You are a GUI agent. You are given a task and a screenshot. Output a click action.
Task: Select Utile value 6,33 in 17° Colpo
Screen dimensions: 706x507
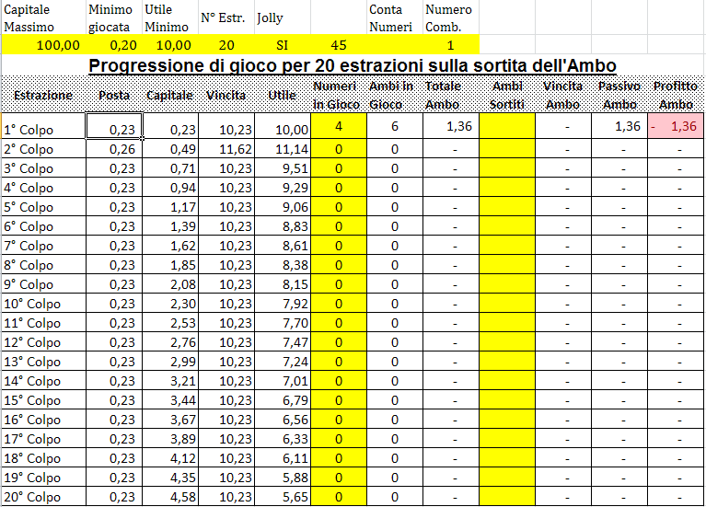[283, 439]
